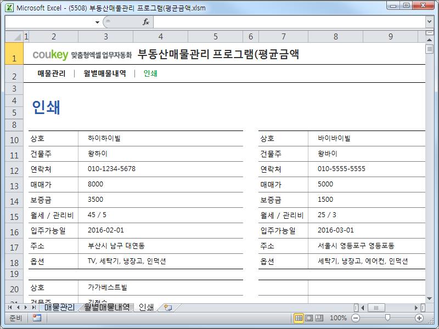Click the horizontal scrollbar thumb
The width and height of the screenshot is (439, 329).
[376, 308]
